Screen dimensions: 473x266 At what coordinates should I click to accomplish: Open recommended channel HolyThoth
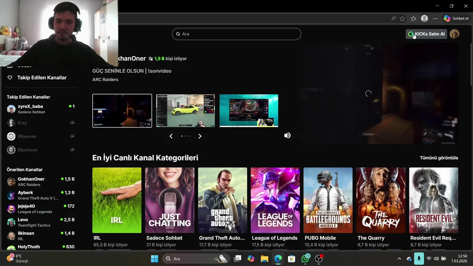tap(41, 248)
